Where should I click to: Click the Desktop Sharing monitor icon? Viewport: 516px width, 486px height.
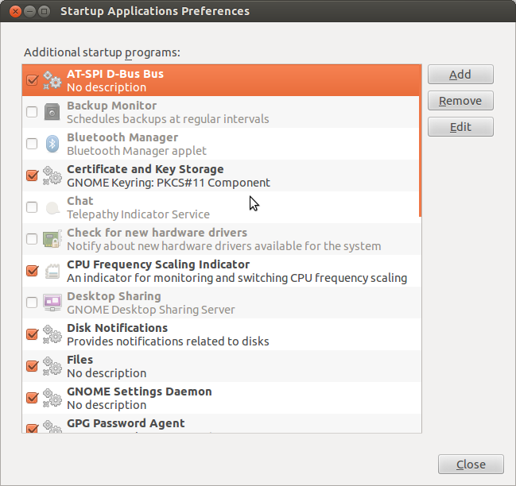[x=52, y=303]
